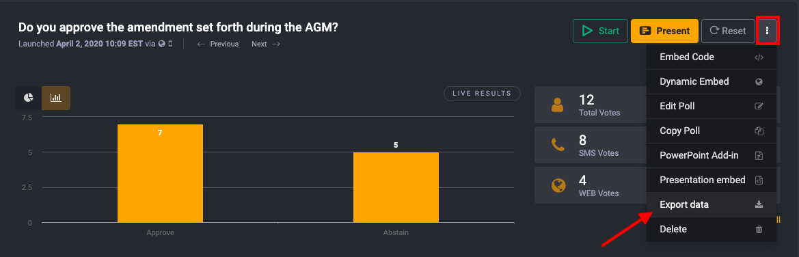Click the orange Approve bar in chart

(x=160, y=174)
